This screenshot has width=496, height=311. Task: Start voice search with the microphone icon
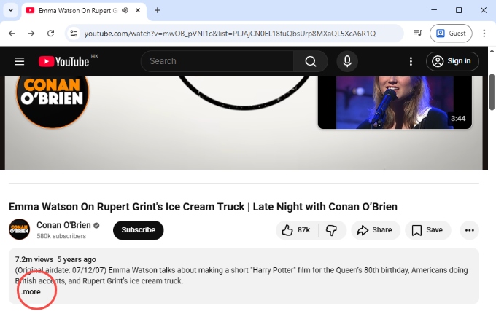[x=347, y=61]
